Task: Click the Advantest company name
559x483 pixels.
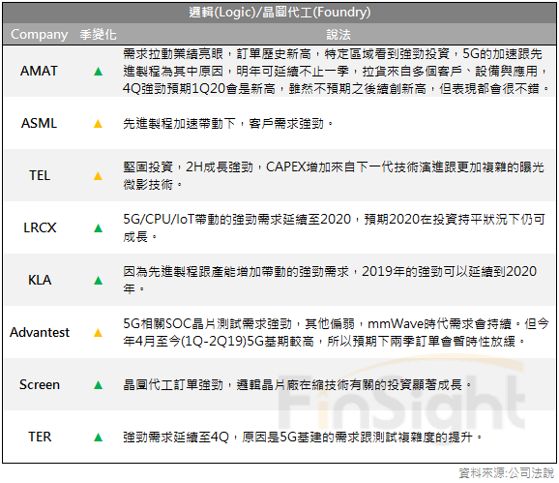Action: (40, 332)
